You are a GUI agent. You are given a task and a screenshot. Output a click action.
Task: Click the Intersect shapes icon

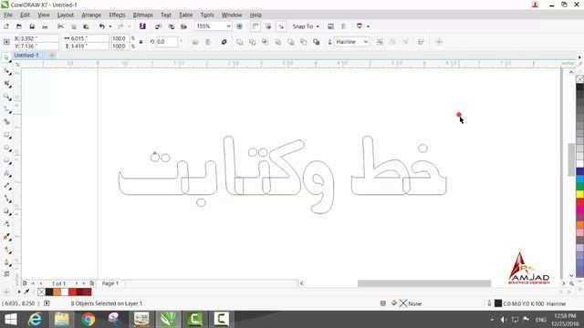coord(266,42)
